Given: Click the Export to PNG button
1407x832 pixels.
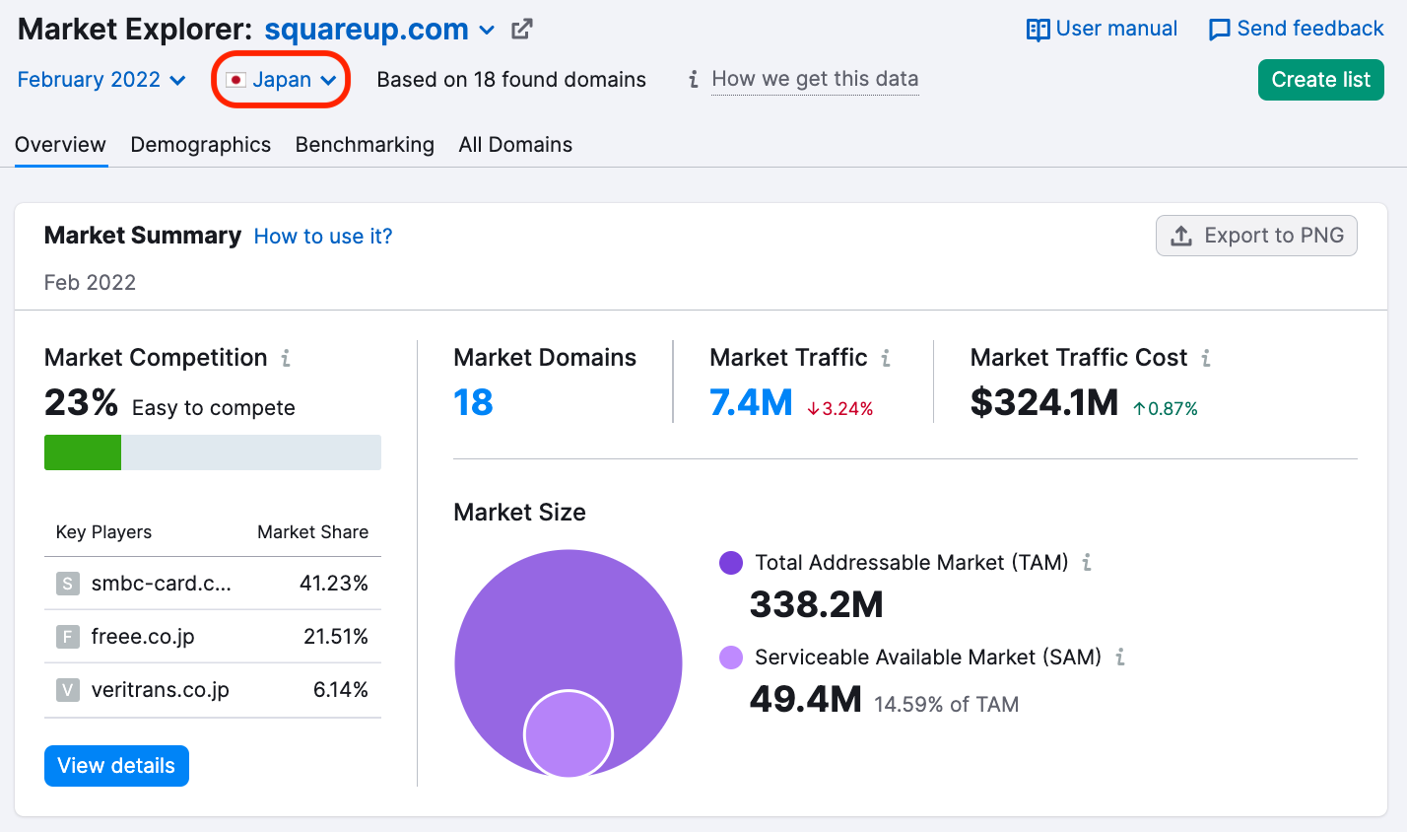Looking at the screenshot, I should [x=1256, y=236].
